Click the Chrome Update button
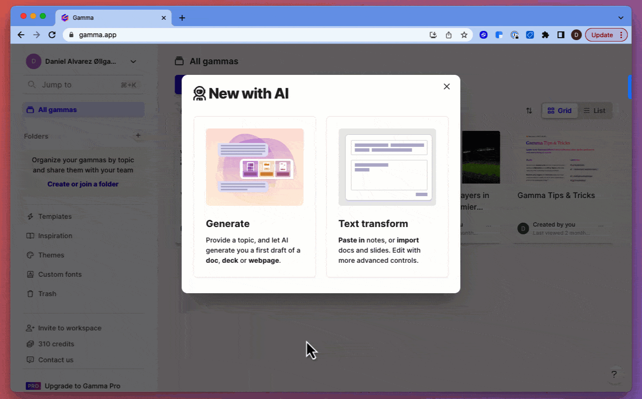Screen dimensions: 642x399 tap(606, 35)
